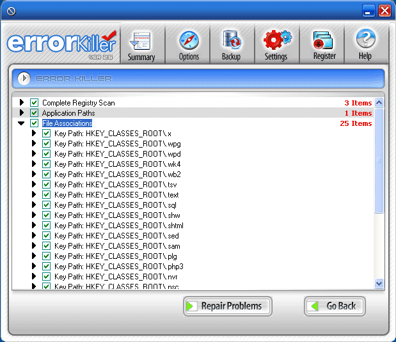This screenshot has width=396, height=342.
Task: Expand the HKEY_CLASSES_ROOT\.sql key entry
Action: [35, 205]
